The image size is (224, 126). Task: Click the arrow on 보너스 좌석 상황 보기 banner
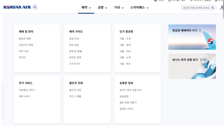[x=200, y=60]
